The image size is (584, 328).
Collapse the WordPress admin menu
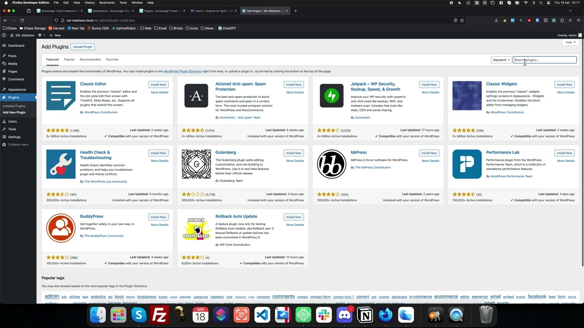(18, 144)
